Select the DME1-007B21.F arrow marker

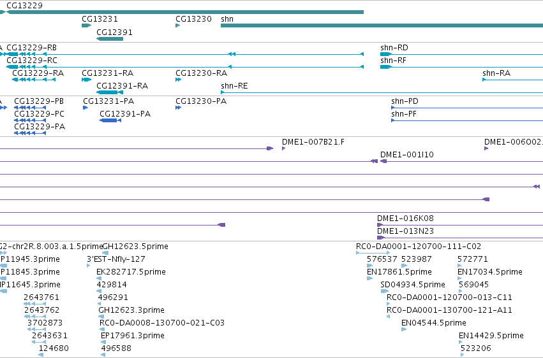283,148
